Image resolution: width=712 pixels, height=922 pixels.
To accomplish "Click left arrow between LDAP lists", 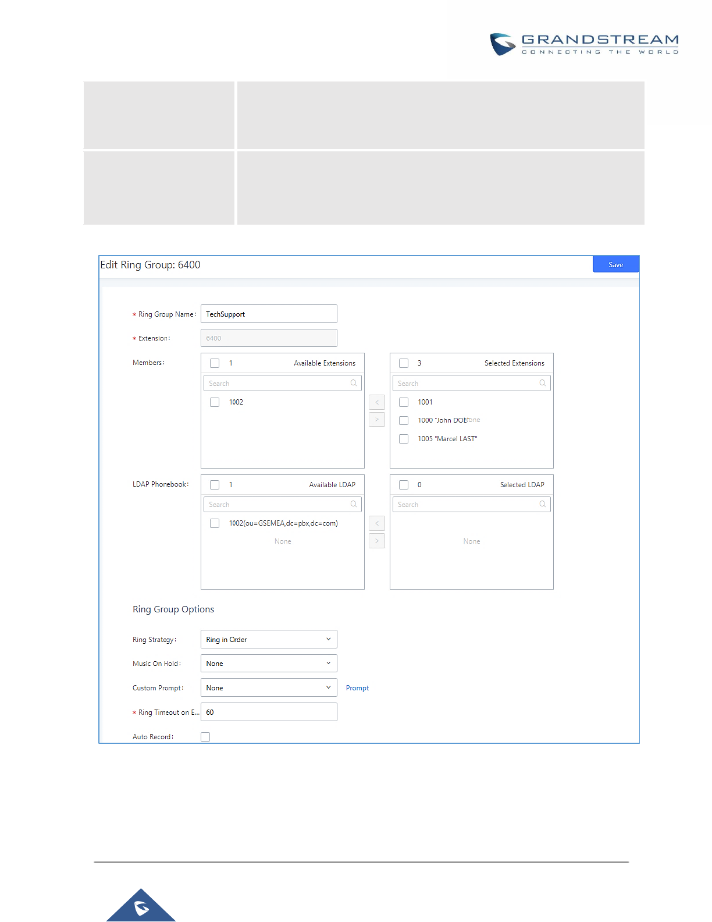I will point(377,523).
